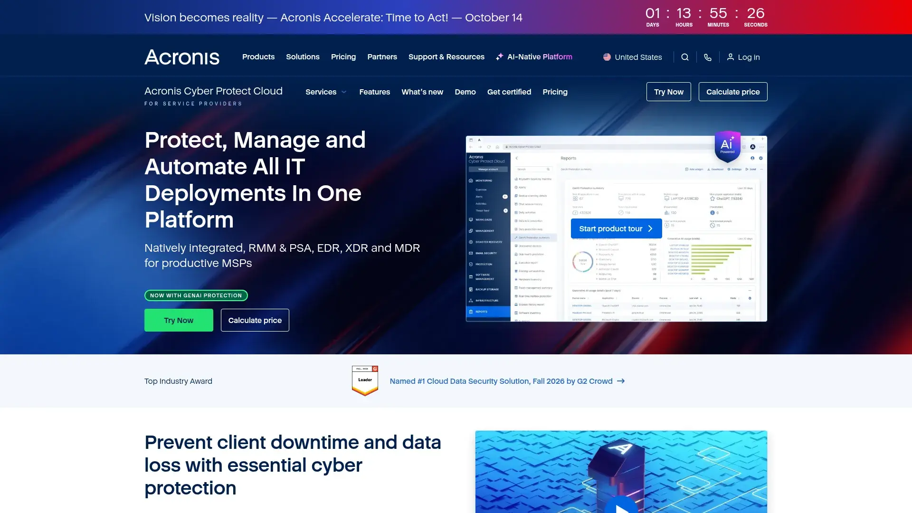Click Calculate price in sub-navigation bar
The width and height of the screenshot is (912, 513).
click(733, 92)
